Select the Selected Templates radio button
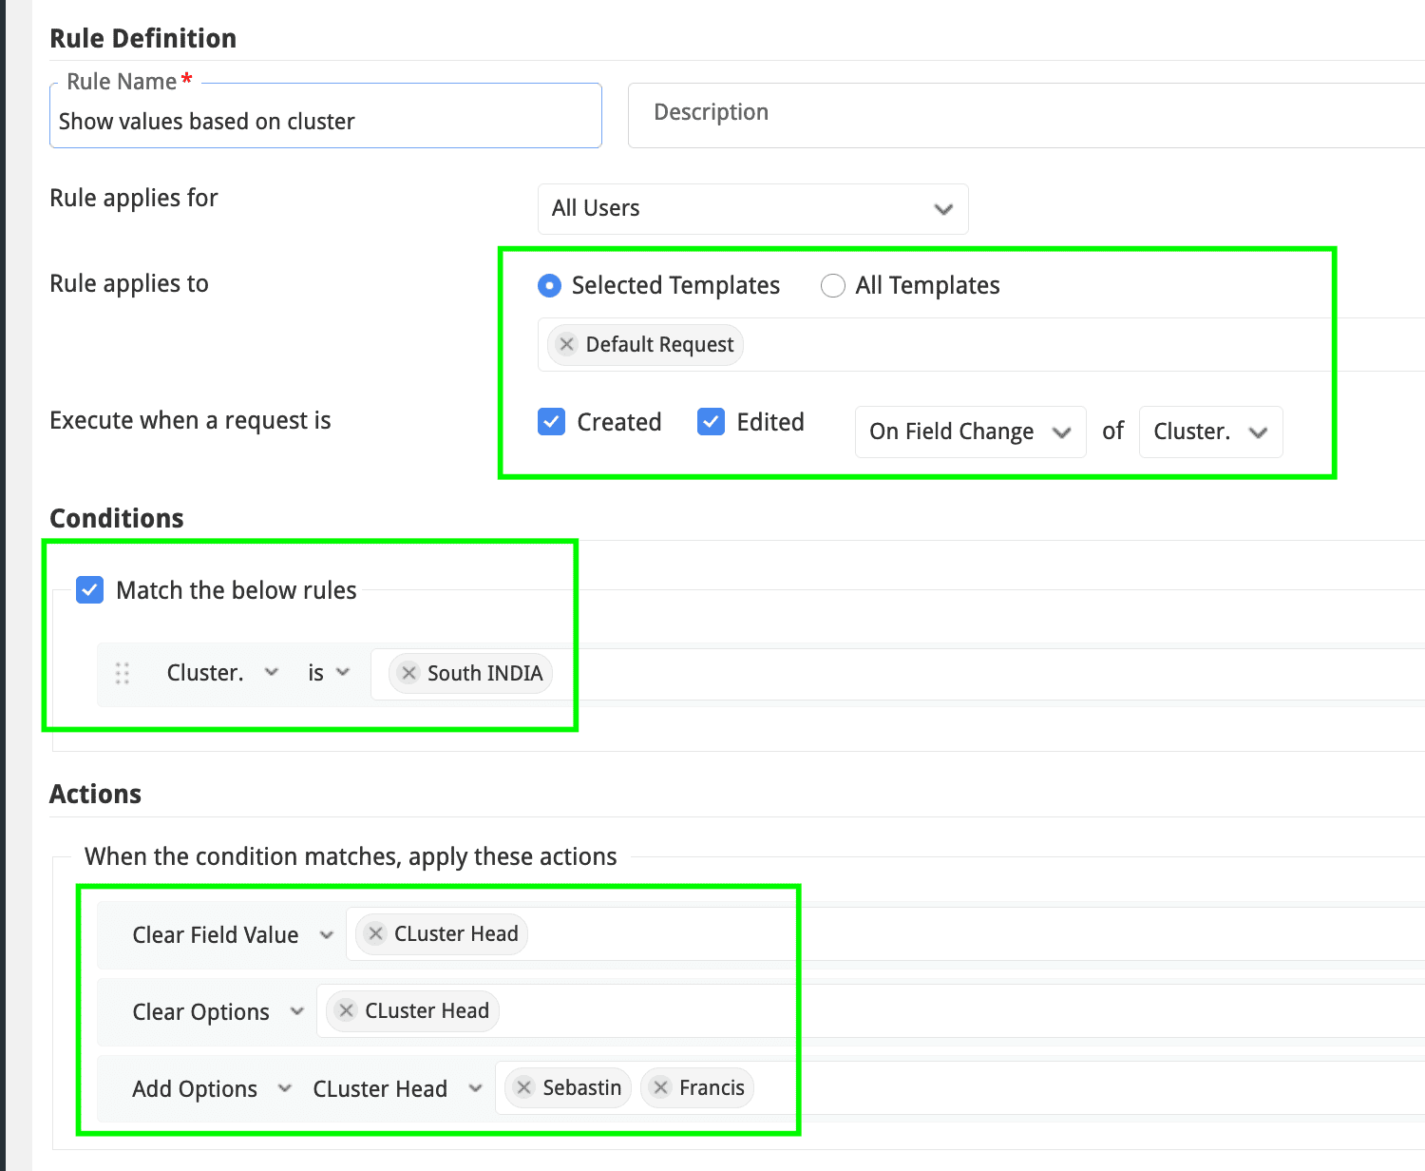 [x=549, y=285]
